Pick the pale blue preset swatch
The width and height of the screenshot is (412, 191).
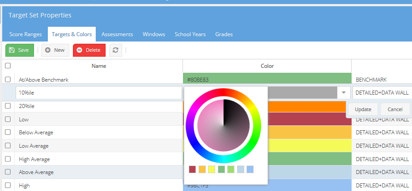(x=240, y=169)
